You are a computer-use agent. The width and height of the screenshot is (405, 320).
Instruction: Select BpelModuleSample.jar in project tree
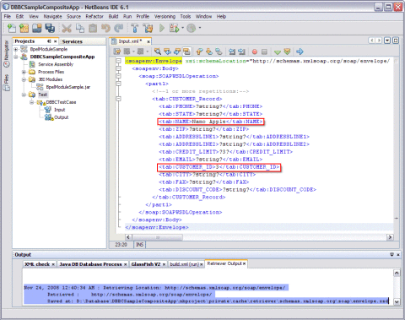coord(68,87)
